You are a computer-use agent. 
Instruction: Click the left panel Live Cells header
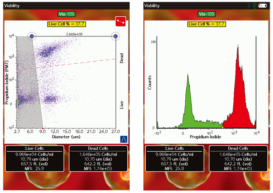pyautogui.click(x=34, y=148)
